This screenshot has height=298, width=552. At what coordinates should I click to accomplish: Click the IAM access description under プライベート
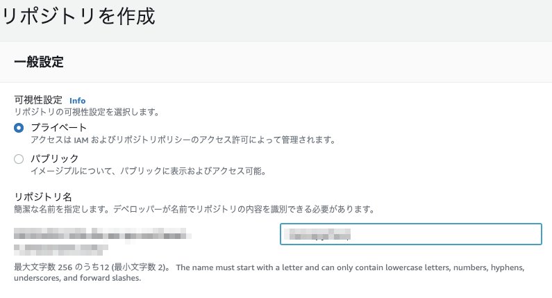(183, 140)
